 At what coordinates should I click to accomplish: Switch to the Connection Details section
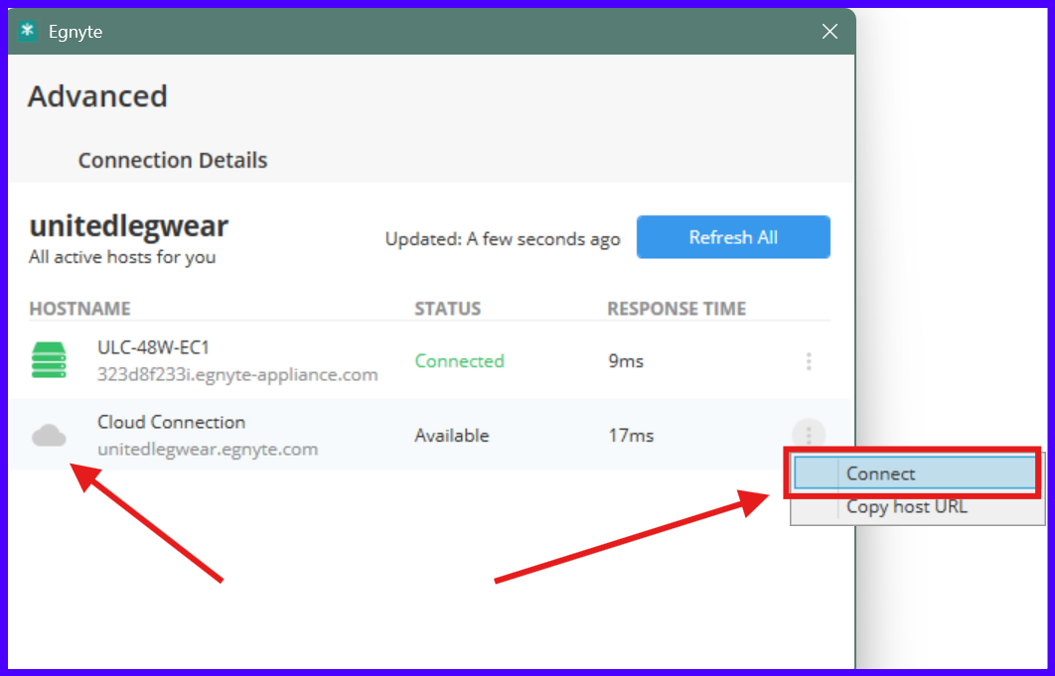coord(173,160)
